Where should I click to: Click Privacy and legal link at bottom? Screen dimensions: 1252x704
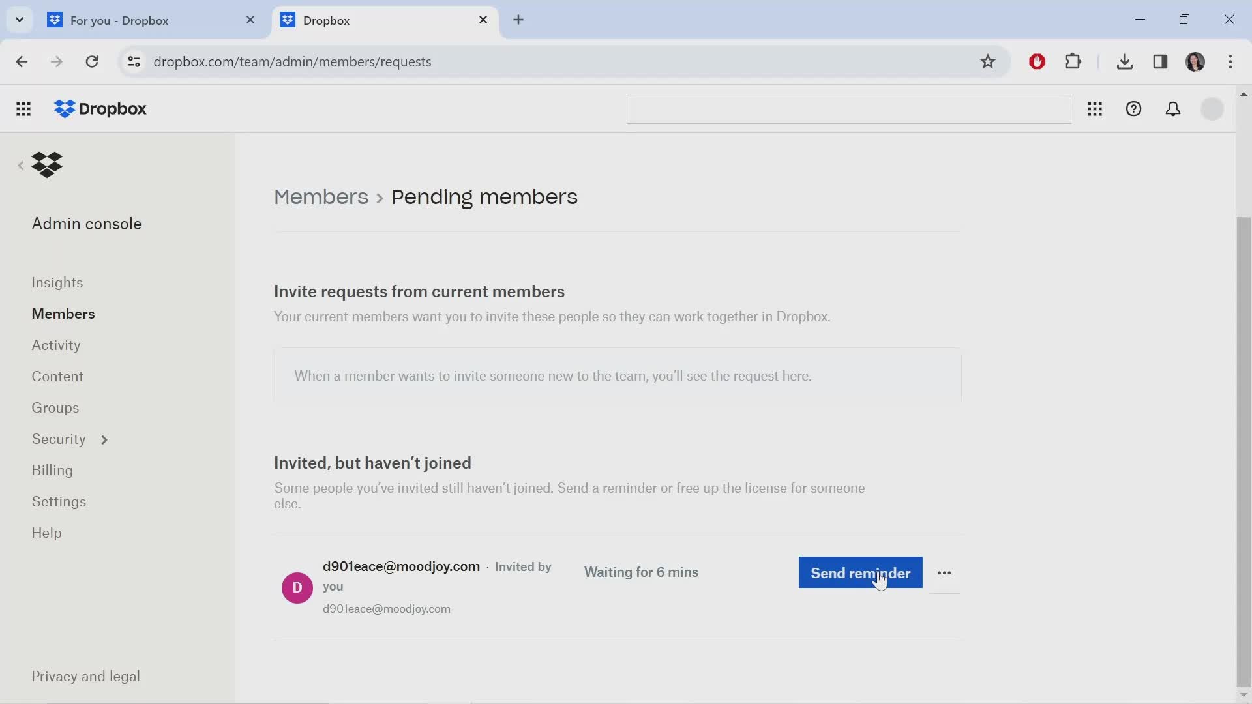tap(86, 677)
